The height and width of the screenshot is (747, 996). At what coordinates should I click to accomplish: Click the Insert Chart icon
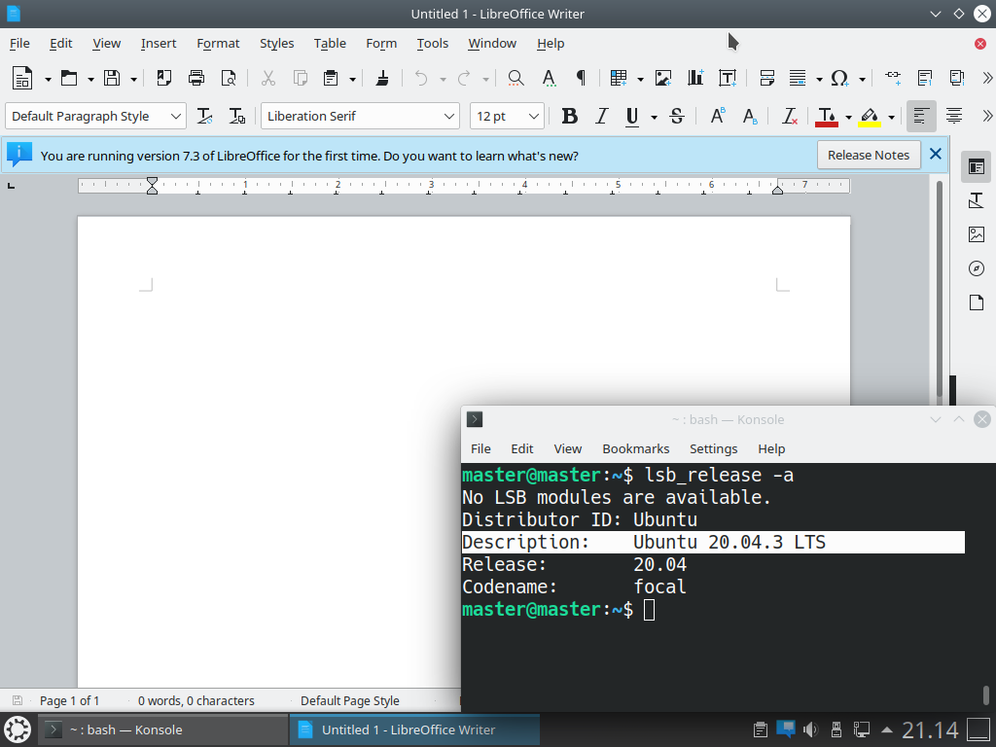click(x=695, y=78)
